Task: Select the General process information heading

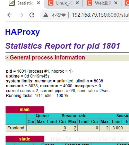Action: [x=47, y=57]
